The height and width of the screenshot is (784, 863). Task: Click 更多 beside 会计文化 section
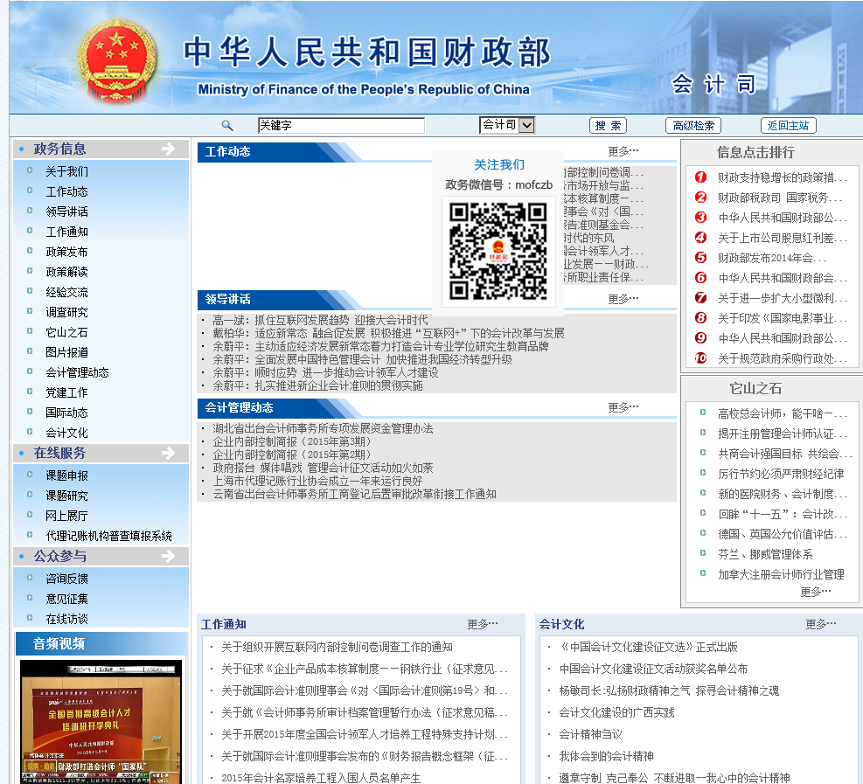[821, 624]
